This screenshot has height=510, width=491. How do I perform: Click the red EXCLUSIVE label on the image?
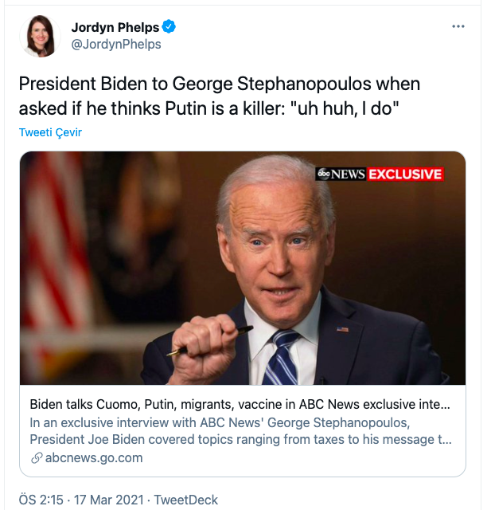point(405,174)
